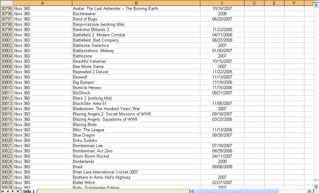Open the bdg 1 sheet tab
Image resolution: width=319 pixels, height=193 pixels.
point(29,191)
